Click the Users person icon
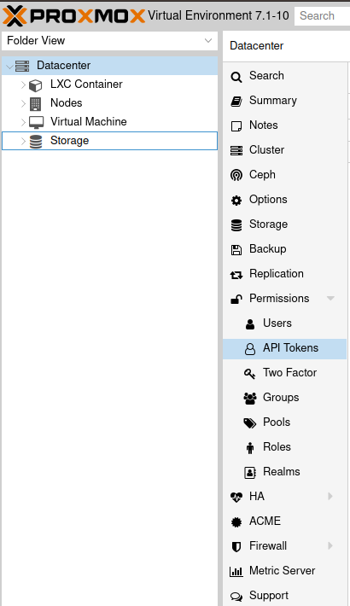The image size is (350, 606). [250, 323]
